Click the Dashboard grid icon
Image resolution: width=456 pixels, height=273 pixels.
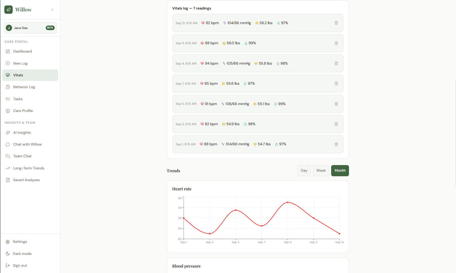pos(8,51)
